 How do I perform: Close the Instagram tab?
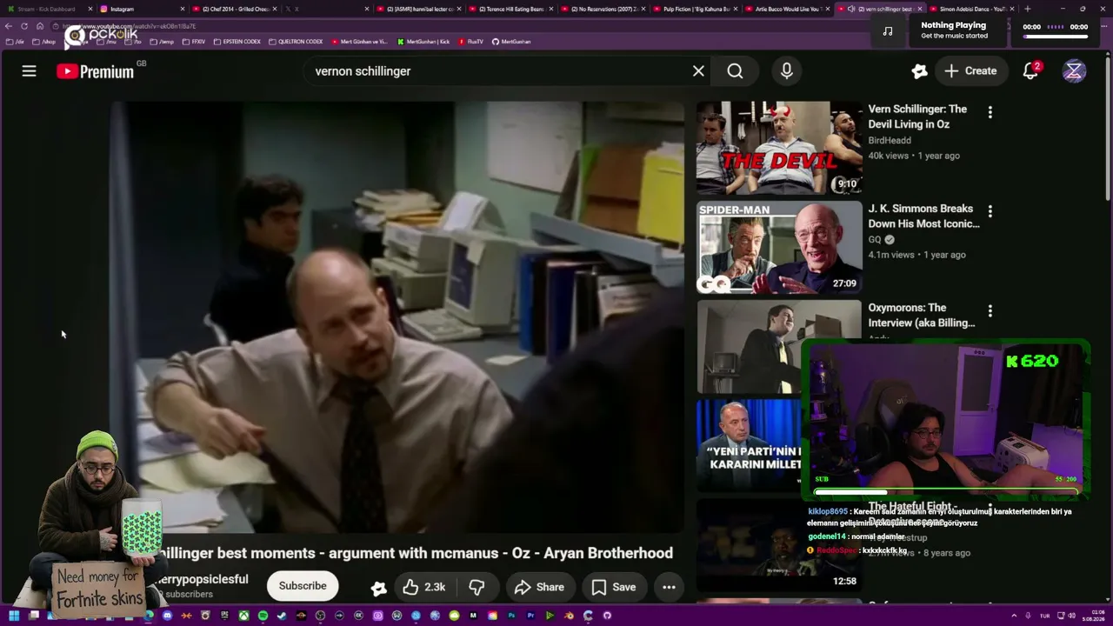pyautogui.click(x=182, y=9)
